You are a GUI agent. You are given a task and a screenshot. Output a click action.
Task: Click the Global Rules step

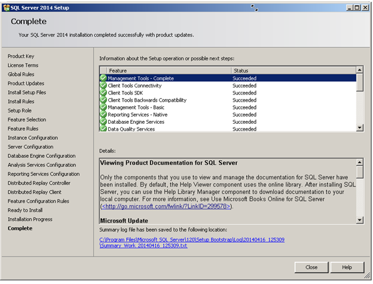pyautogui.click(x=21, y=74)
